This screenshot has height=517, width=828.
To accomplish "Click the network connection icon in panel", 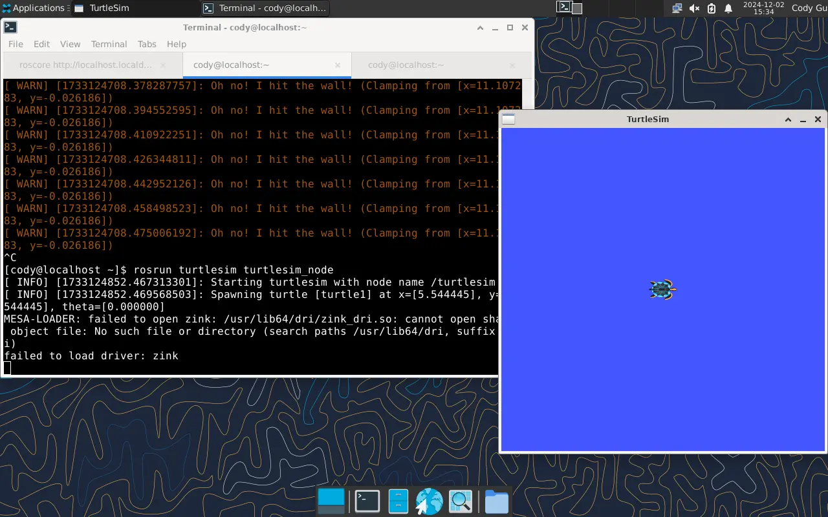I will pos(677,8).
